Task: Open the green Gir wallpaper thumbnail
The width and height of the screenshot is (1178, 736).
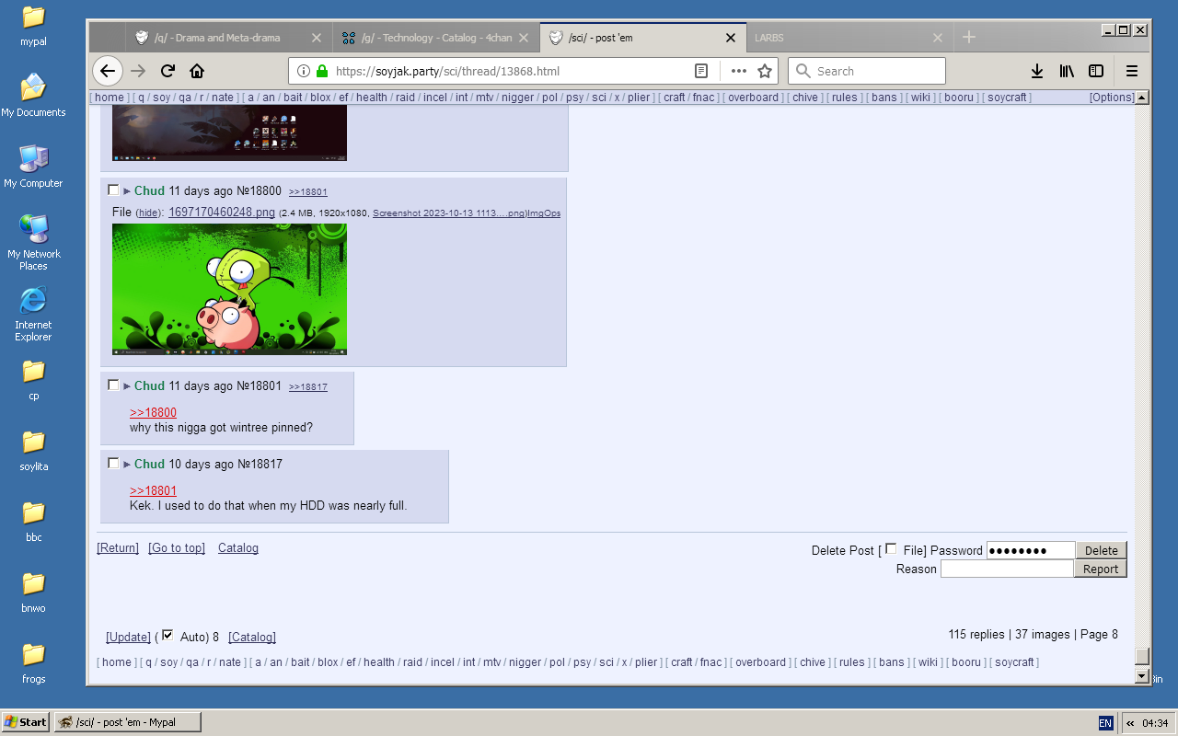Action: pyautogui.click(x=229, y=289)
